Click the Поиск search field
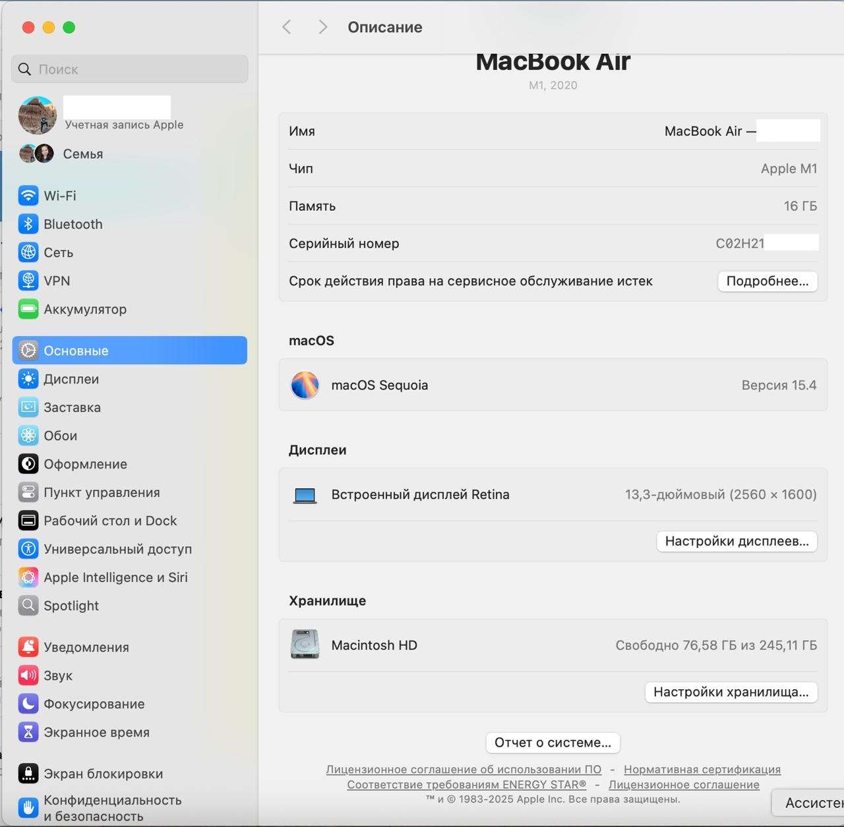 pos(130,69)
